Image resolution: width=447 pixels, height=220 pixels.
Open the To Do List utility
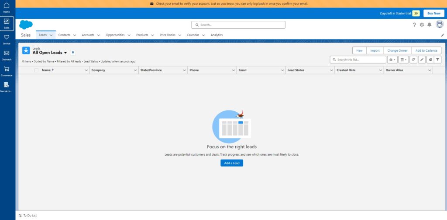pyautogui.click(x=28, y=216)
